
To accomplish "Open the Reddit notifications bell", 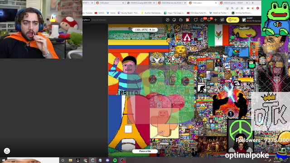I will coord(209,20).
